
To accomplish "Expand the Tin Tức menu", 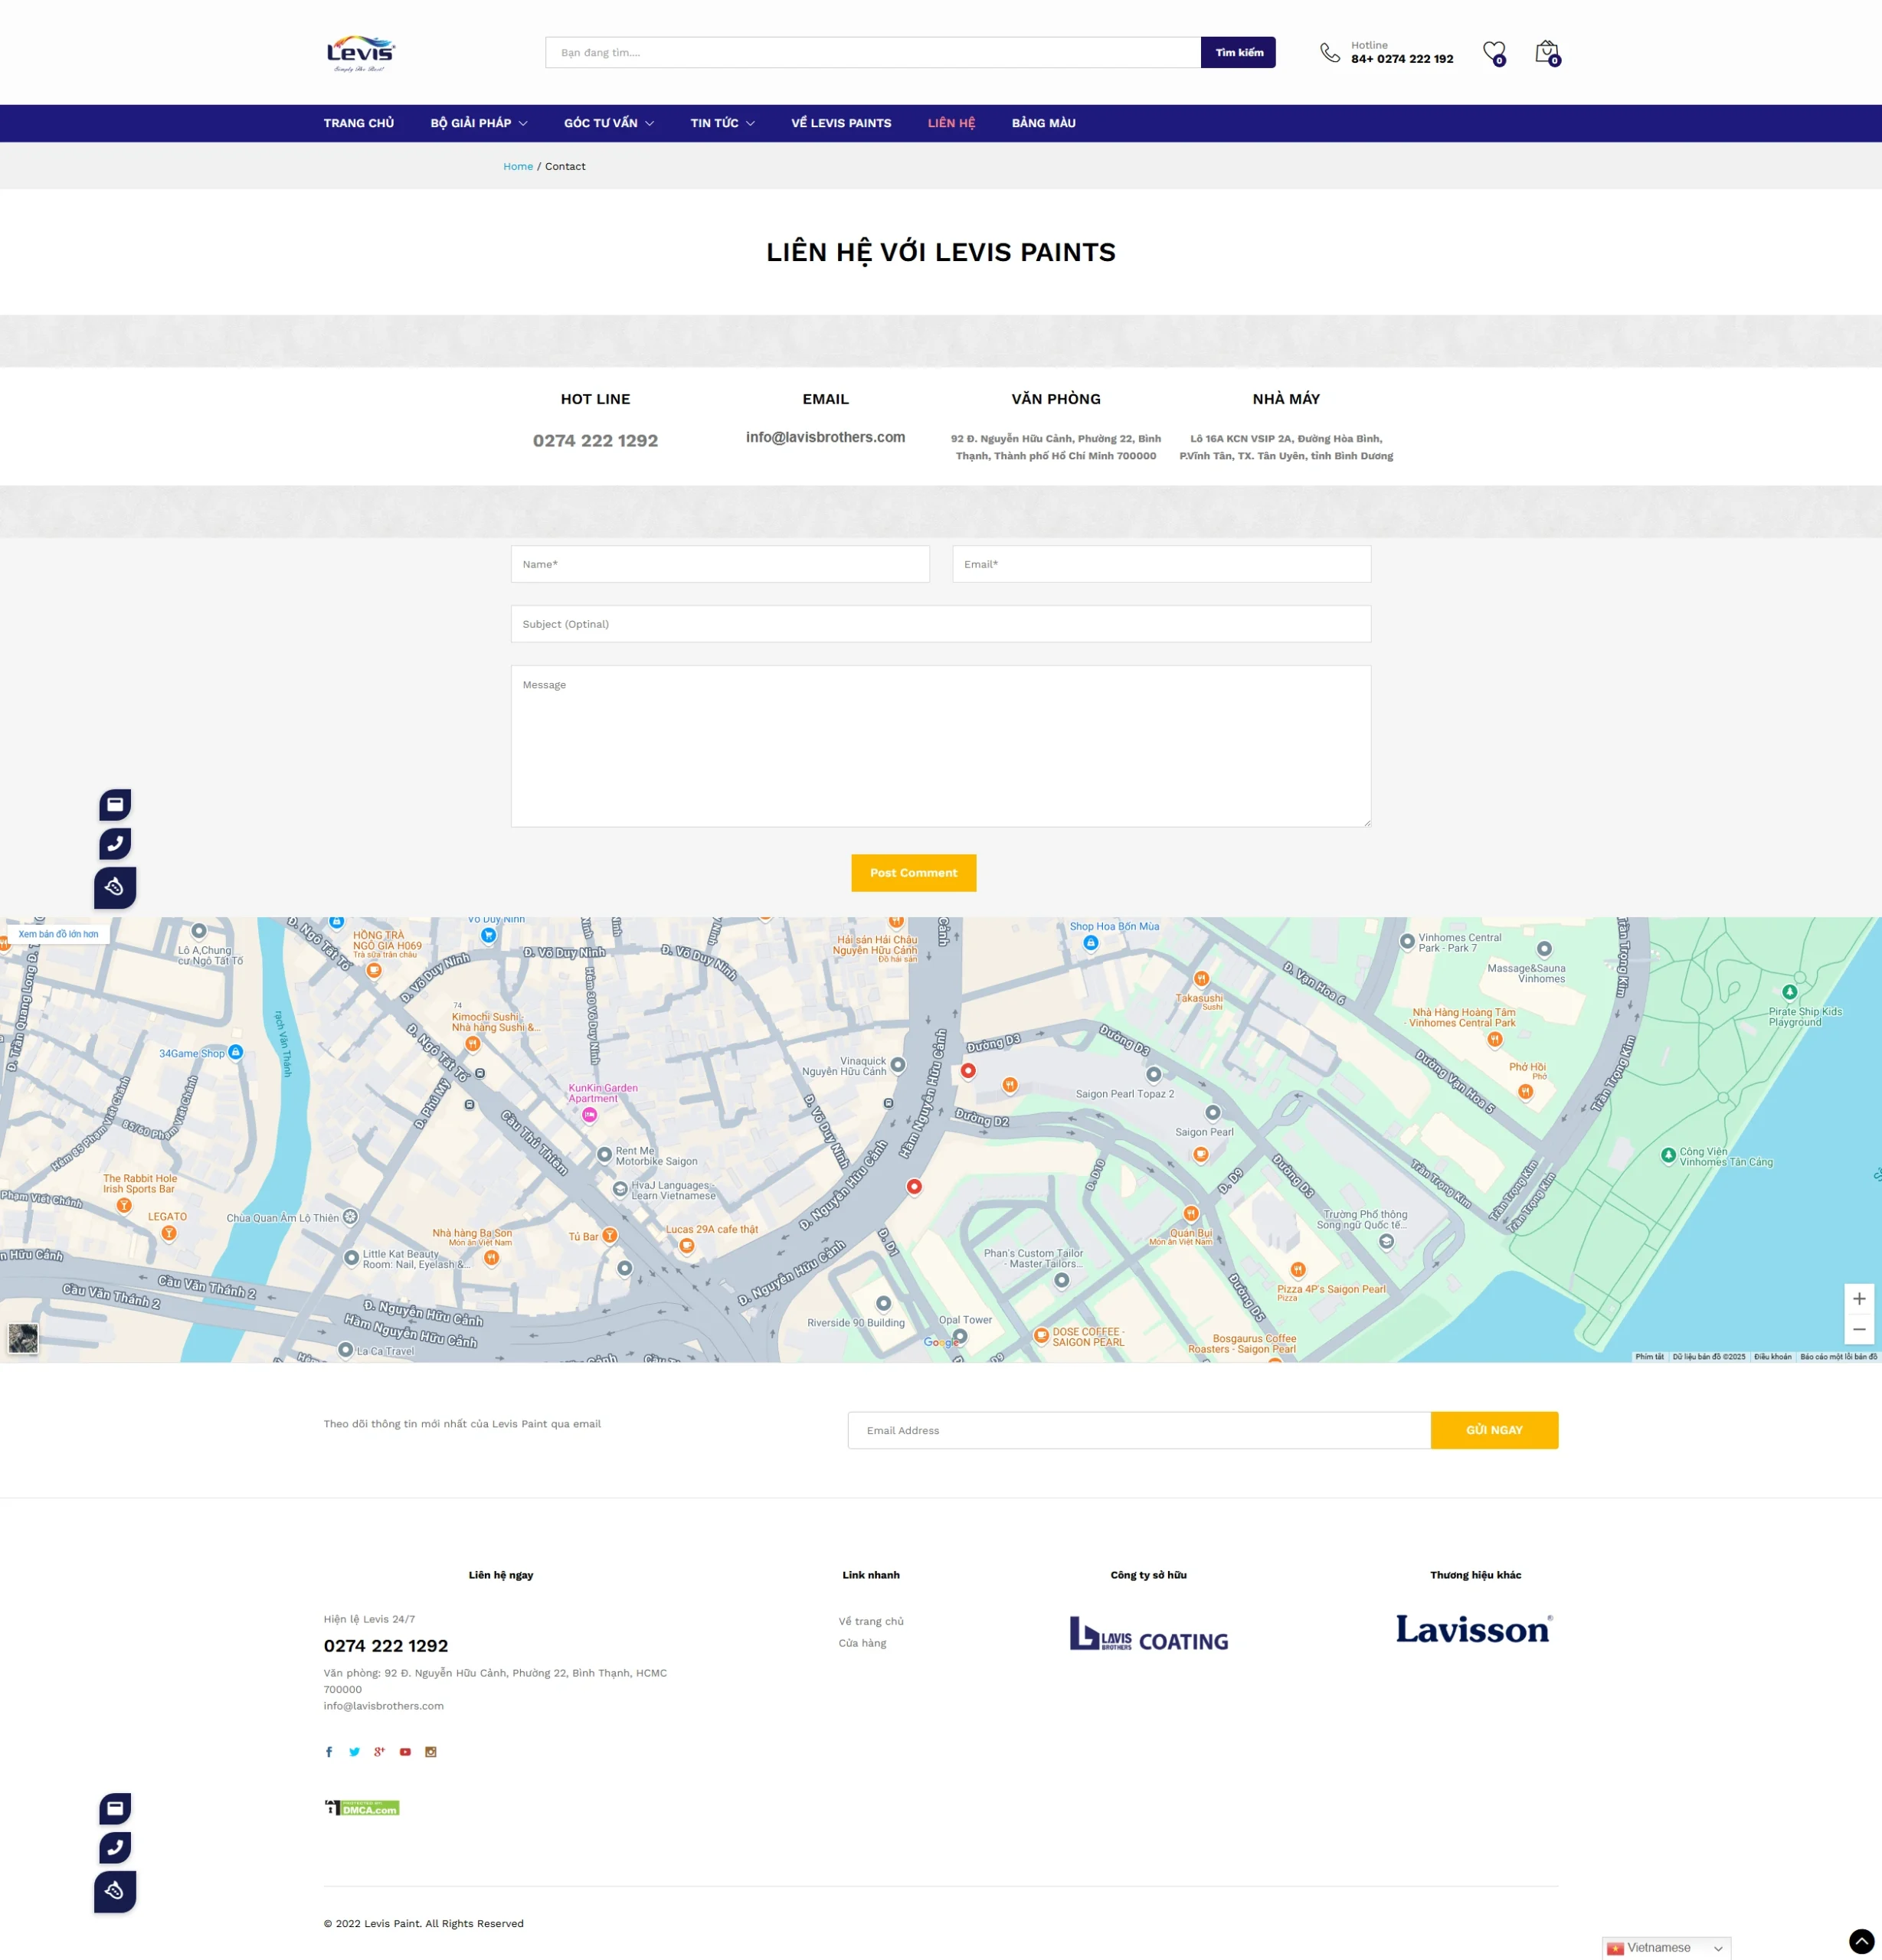I will click(722, 123).
